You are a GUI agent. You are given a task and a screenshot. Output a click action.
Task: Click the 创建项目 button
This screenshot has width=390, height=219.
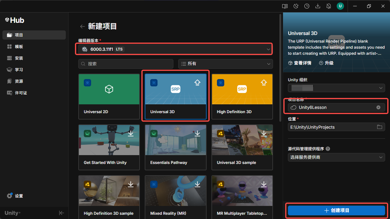pyautogui.click(x=336, y=210)
